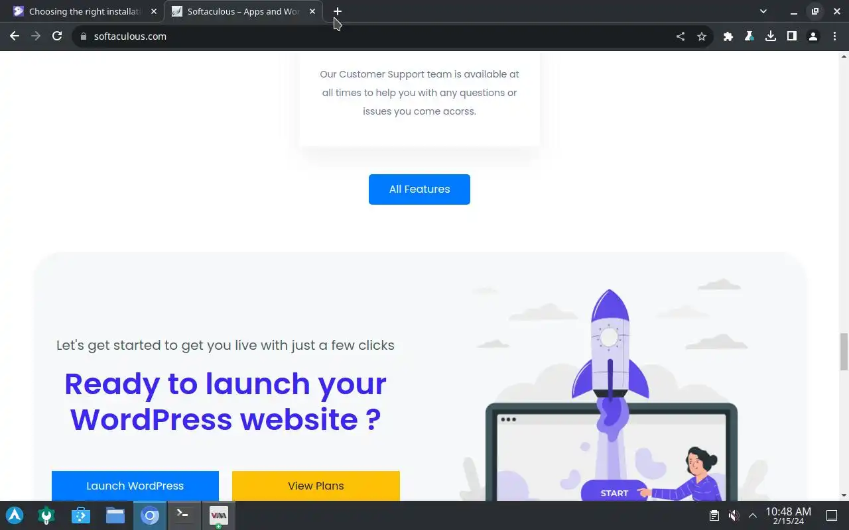The height and width of the screenshot is (530, 849).
Task: Click the site lock icon in address bar
Action: pos(84,36)
